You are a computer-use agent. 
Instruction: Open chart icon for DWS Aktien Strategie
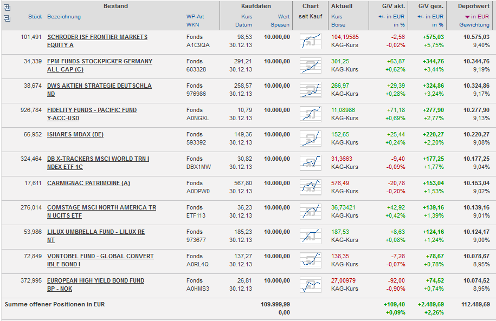[x=311, y=90]
